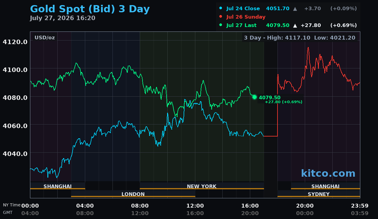The height and width of the screenshot is (219, 378).
Task: Click the 4040.0 axis label
Action: (x=15, y=153)
